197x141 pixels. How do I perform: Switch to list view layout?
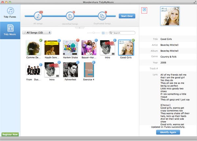click(x=106, y=33)
